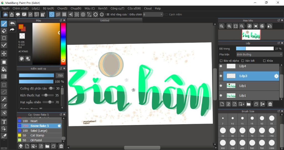Screen dimensions: 284x150
Task: Select the Text tool
Action: (x=4, y=122)
